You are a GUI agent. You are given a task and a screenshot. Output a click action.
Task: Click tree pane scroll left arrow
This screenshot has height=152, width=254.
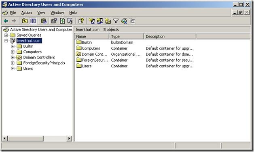[5, 138]
